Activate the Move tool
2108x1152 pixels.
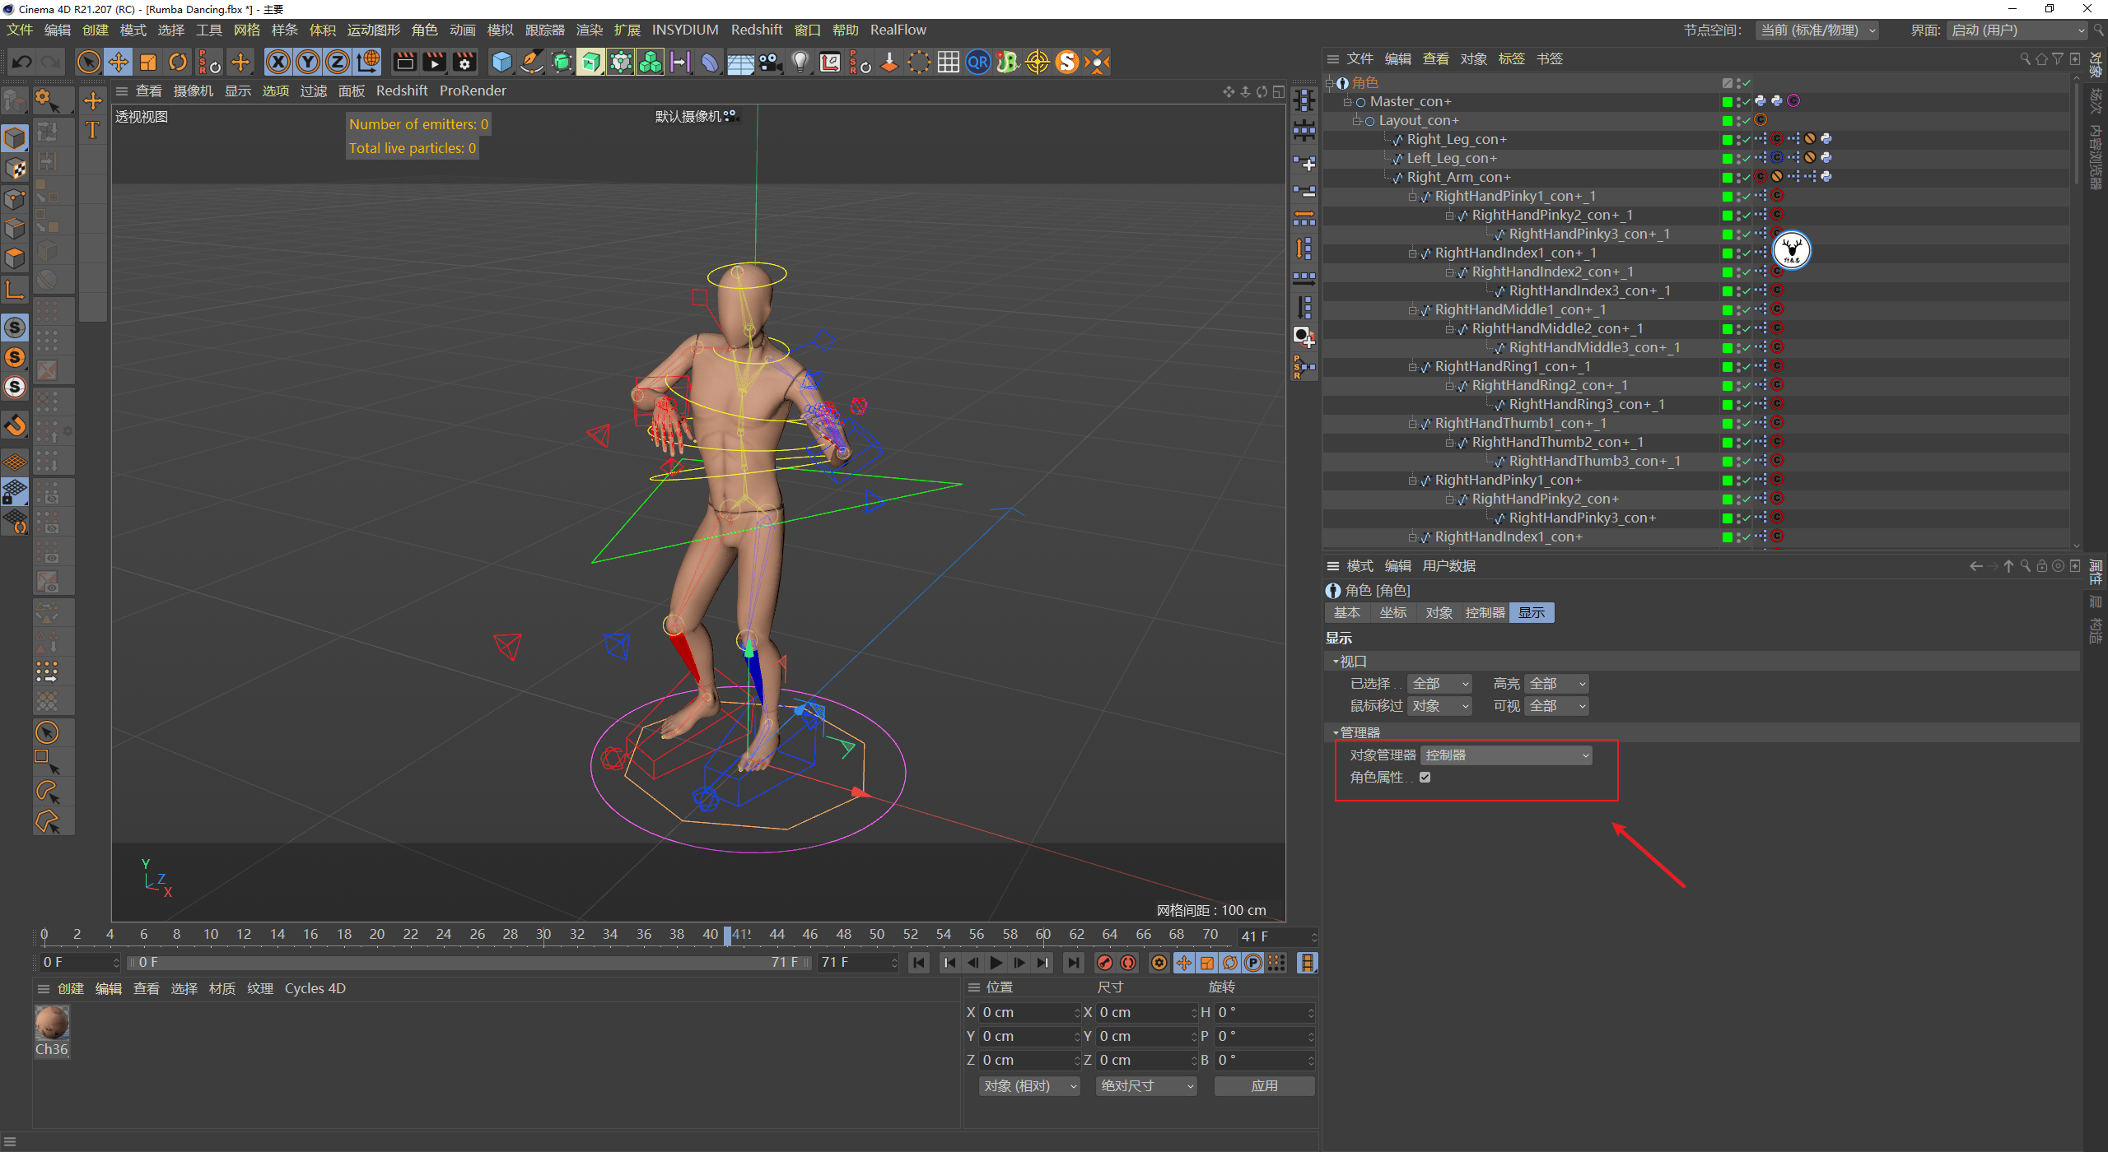tap(118, 62)
